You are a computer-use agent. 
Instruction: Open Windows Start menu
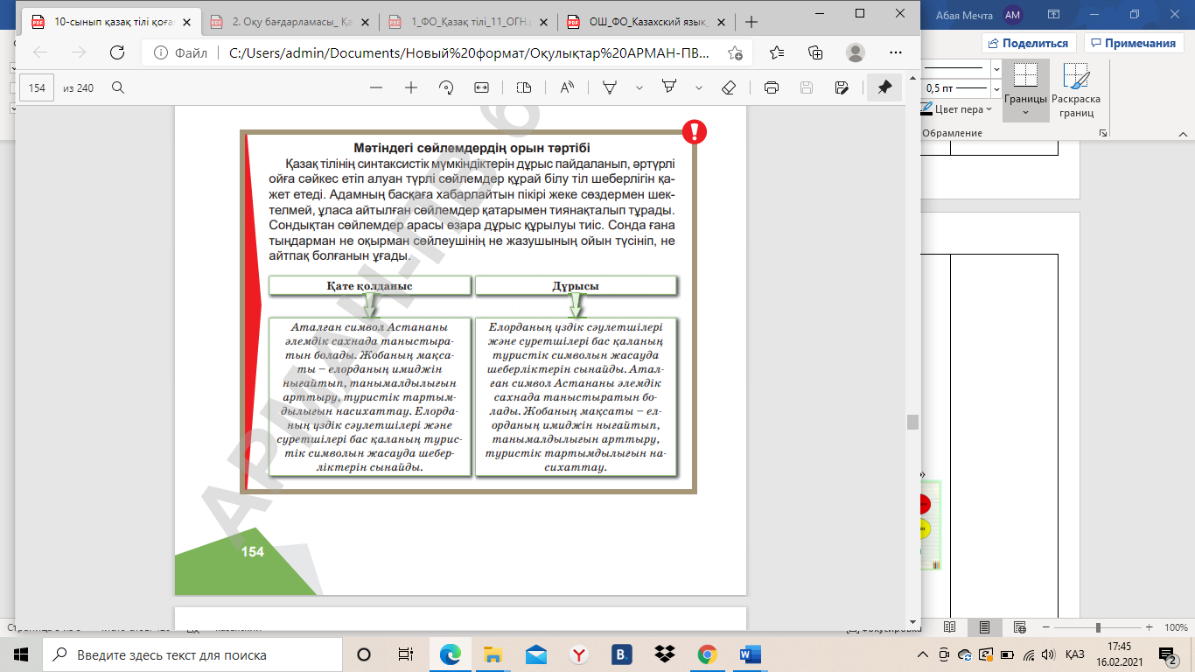[21, 654]
